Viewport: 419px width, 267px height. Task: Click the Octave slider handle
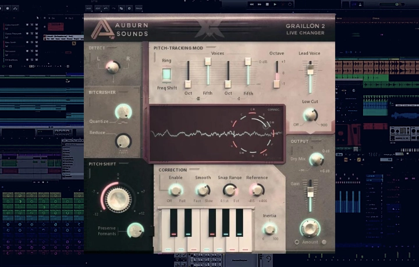coord(277,84)
